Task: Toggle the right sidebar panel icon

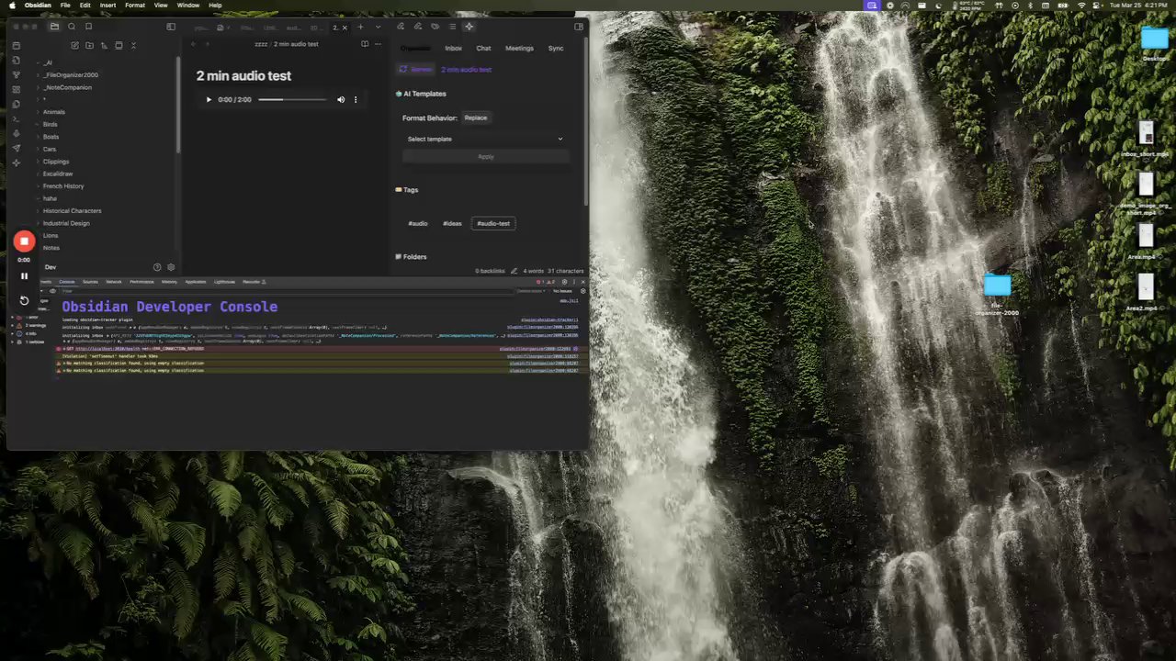Action: (579, 27)
